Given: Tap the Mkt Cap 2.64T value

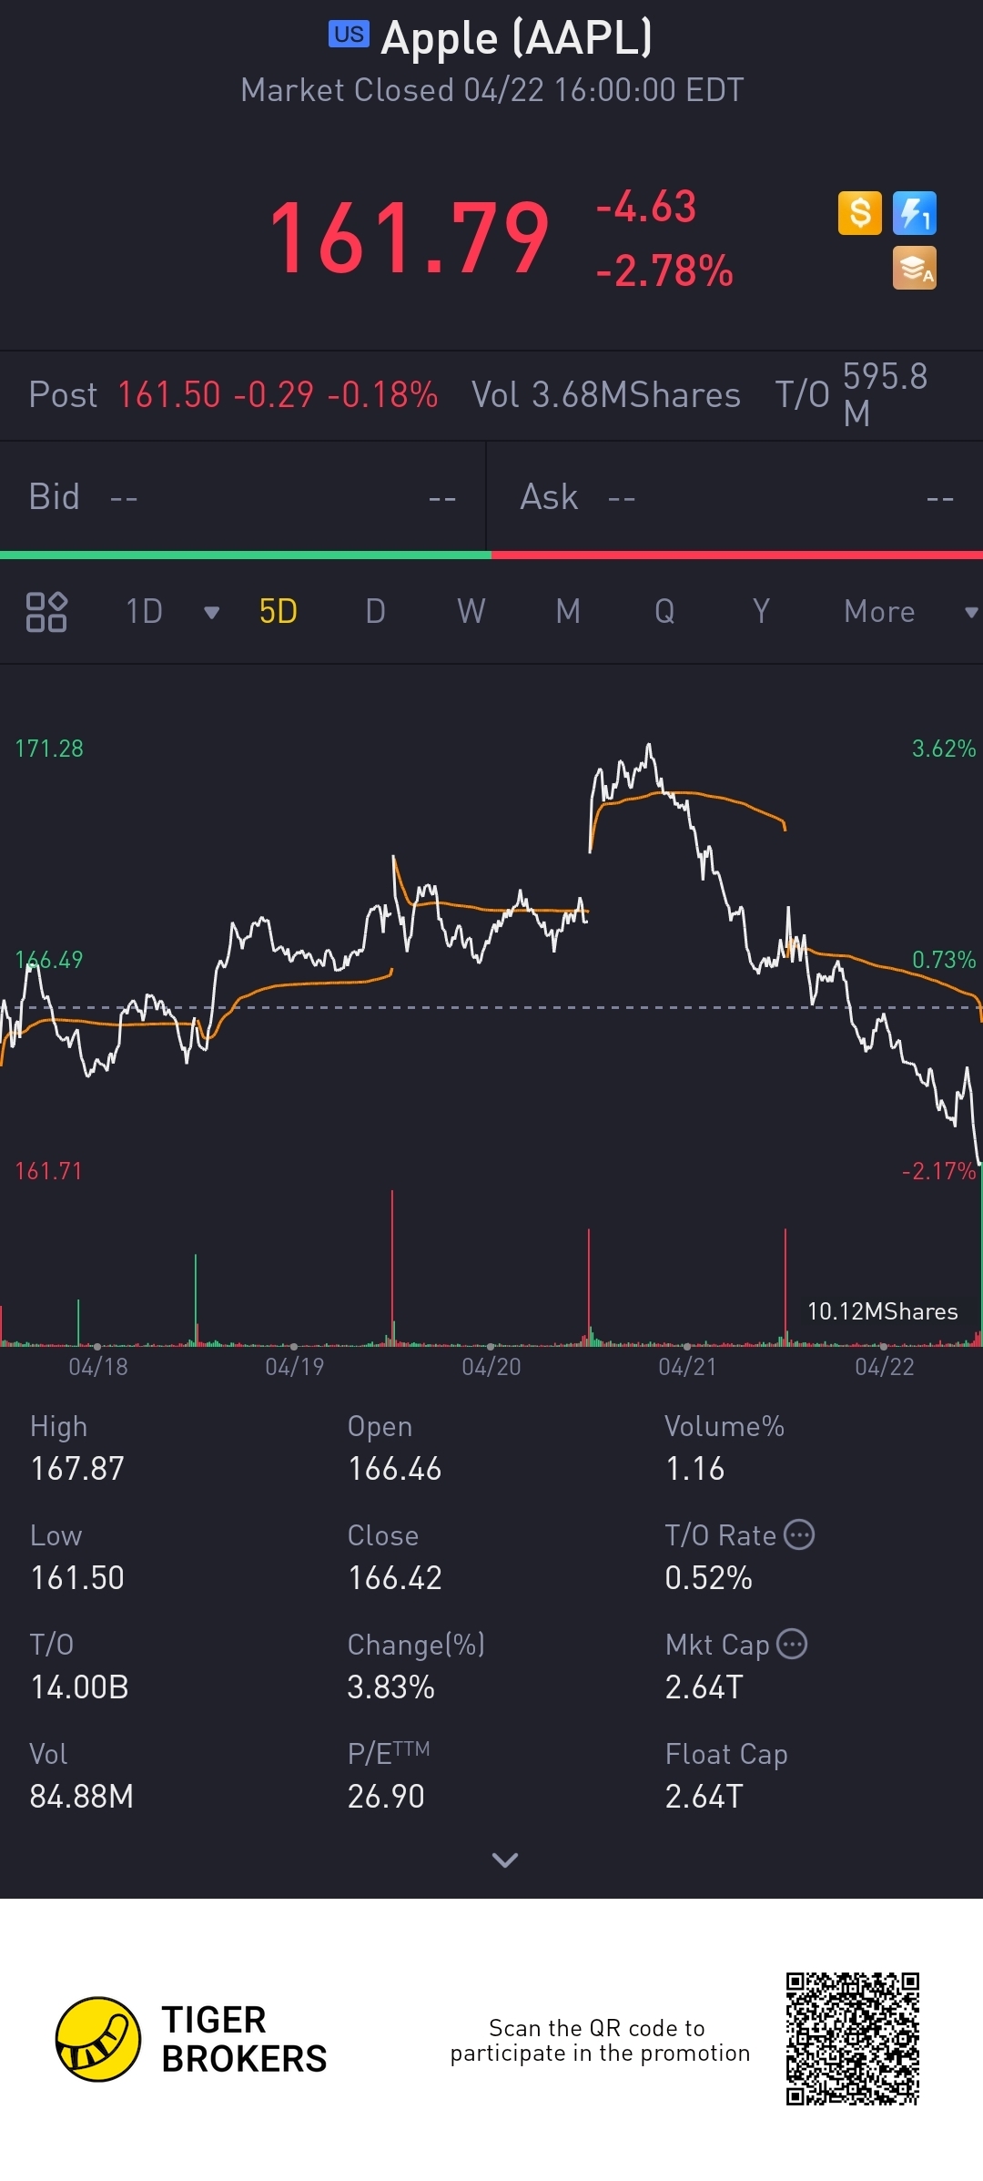Looking at the screenshot, I should click(704, 1687).
